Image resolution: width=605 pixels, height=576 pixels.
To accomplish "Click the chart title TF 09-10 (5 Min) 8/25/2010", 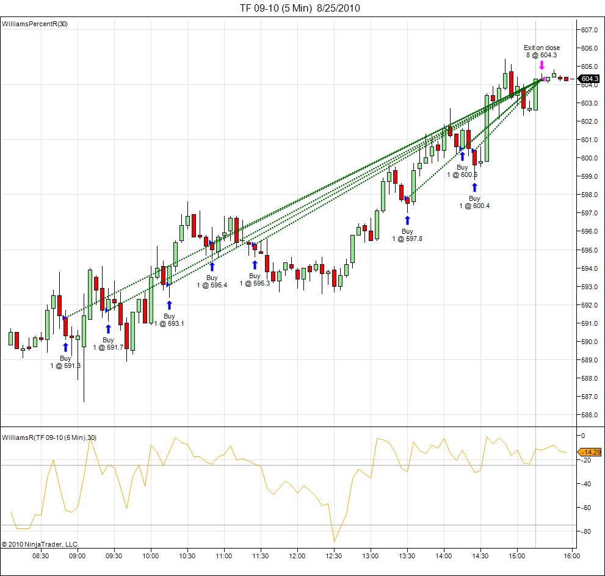I will pos(300,8).
